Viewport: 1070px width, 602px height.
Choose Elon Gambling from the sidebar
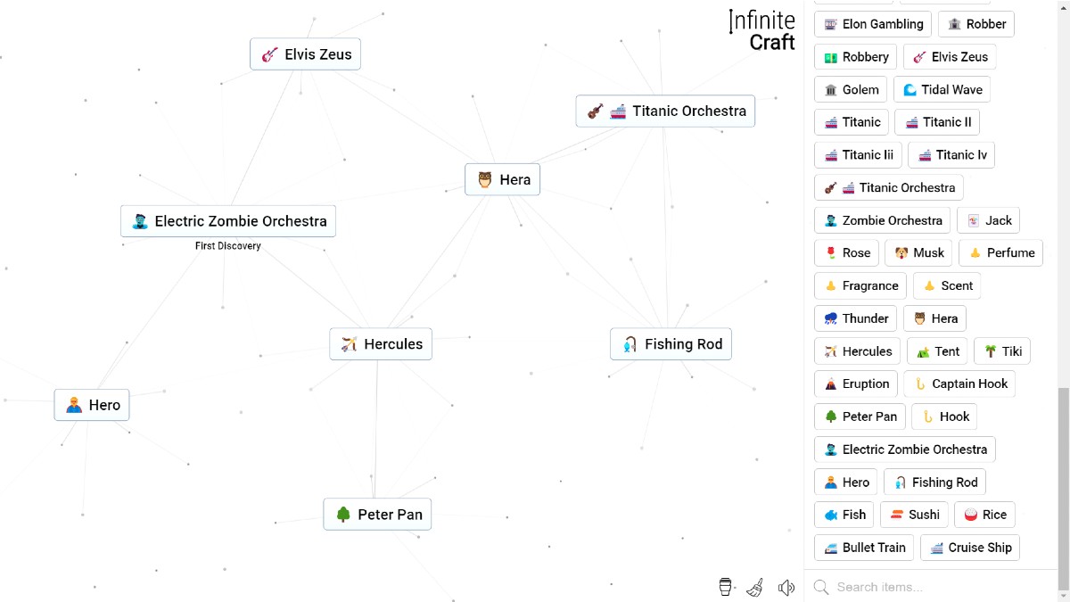[872, 24]
